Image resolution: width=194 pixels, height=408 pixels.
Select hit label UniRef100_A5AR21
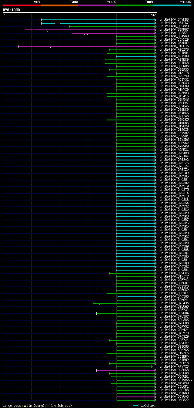(174, 150)
